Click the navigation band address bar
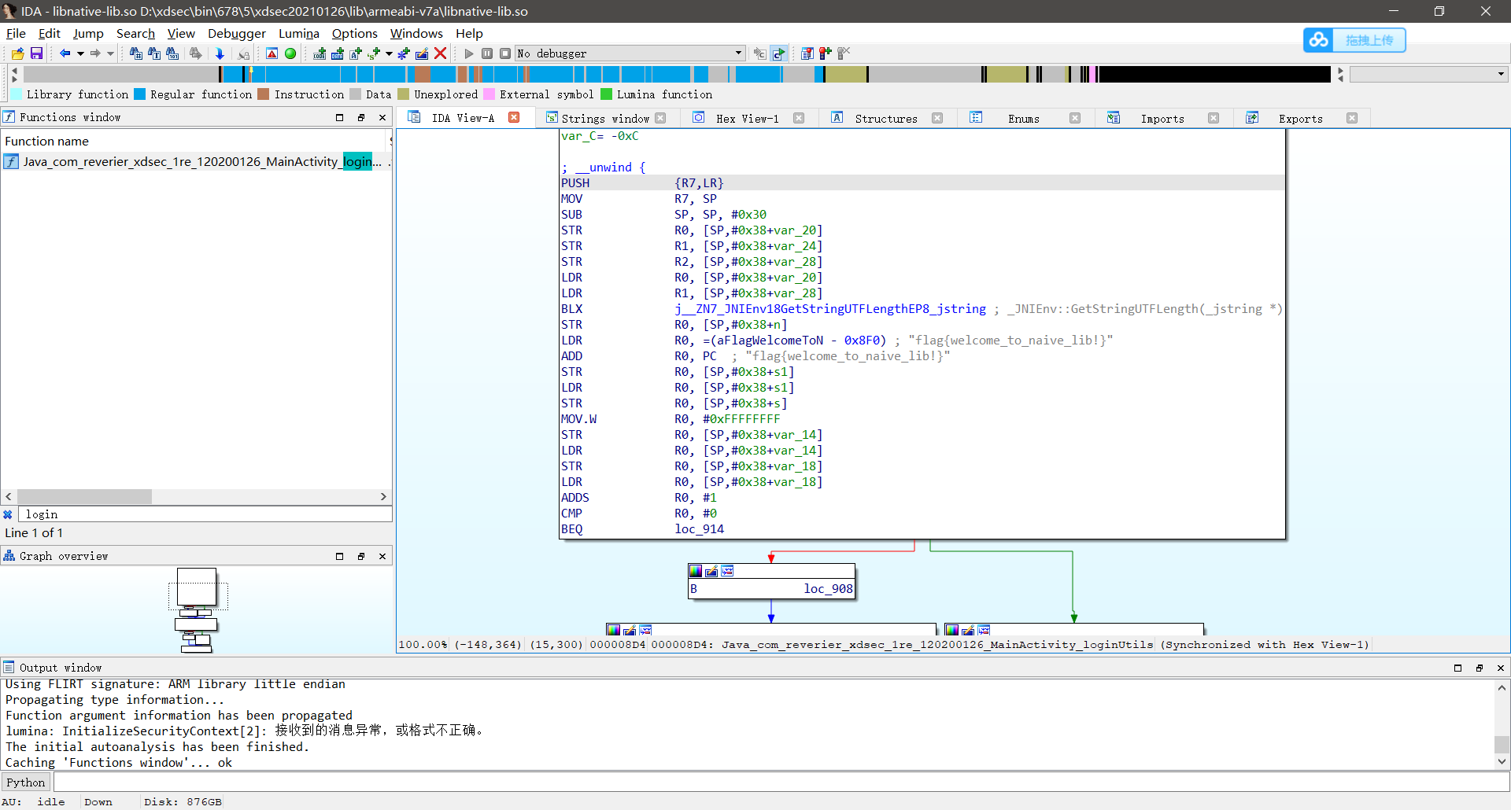Viewport: 1511px width, 810px height. click(x=677, y=74)
